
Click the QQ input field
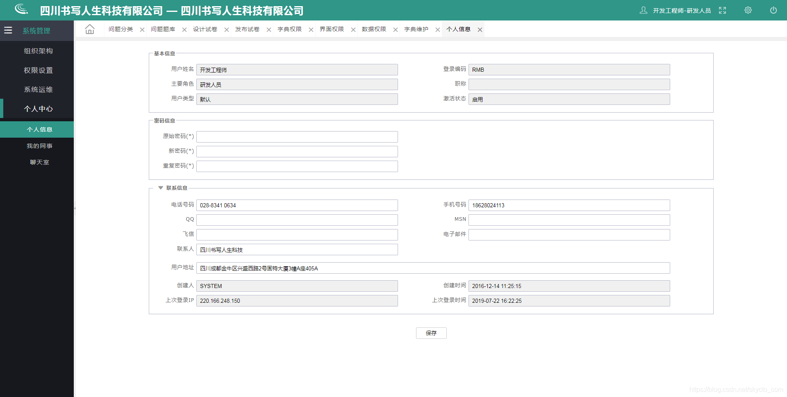coord(297,220)
